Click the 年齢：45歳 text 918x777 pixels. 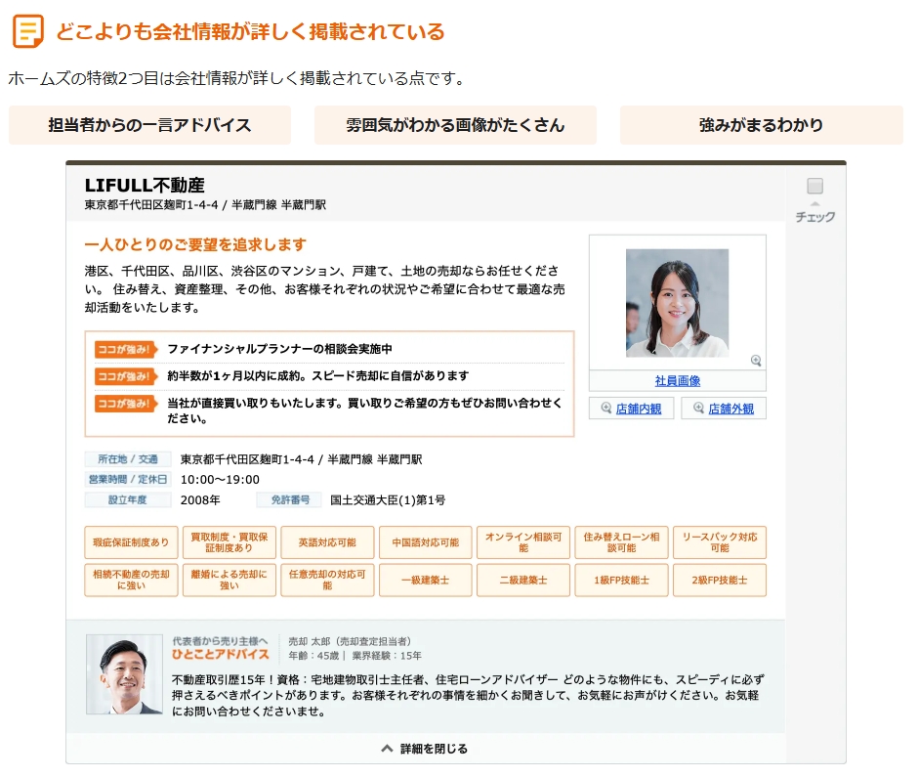[313, 656]
